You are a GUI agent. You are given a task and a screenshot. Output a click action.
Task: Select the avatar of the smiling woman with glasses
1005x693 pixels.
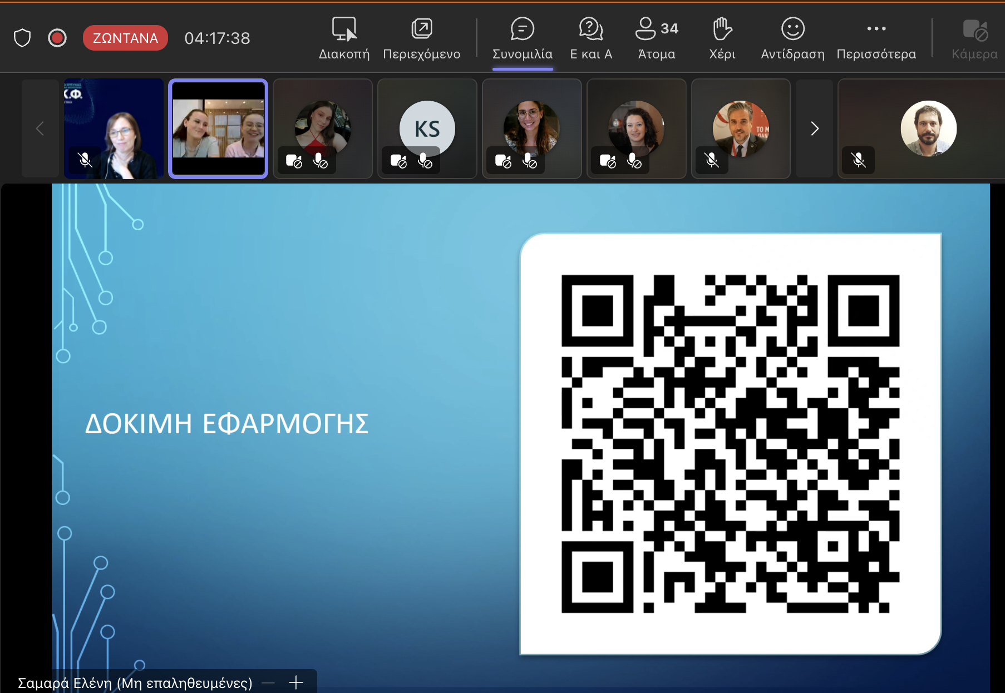point(531,128)
